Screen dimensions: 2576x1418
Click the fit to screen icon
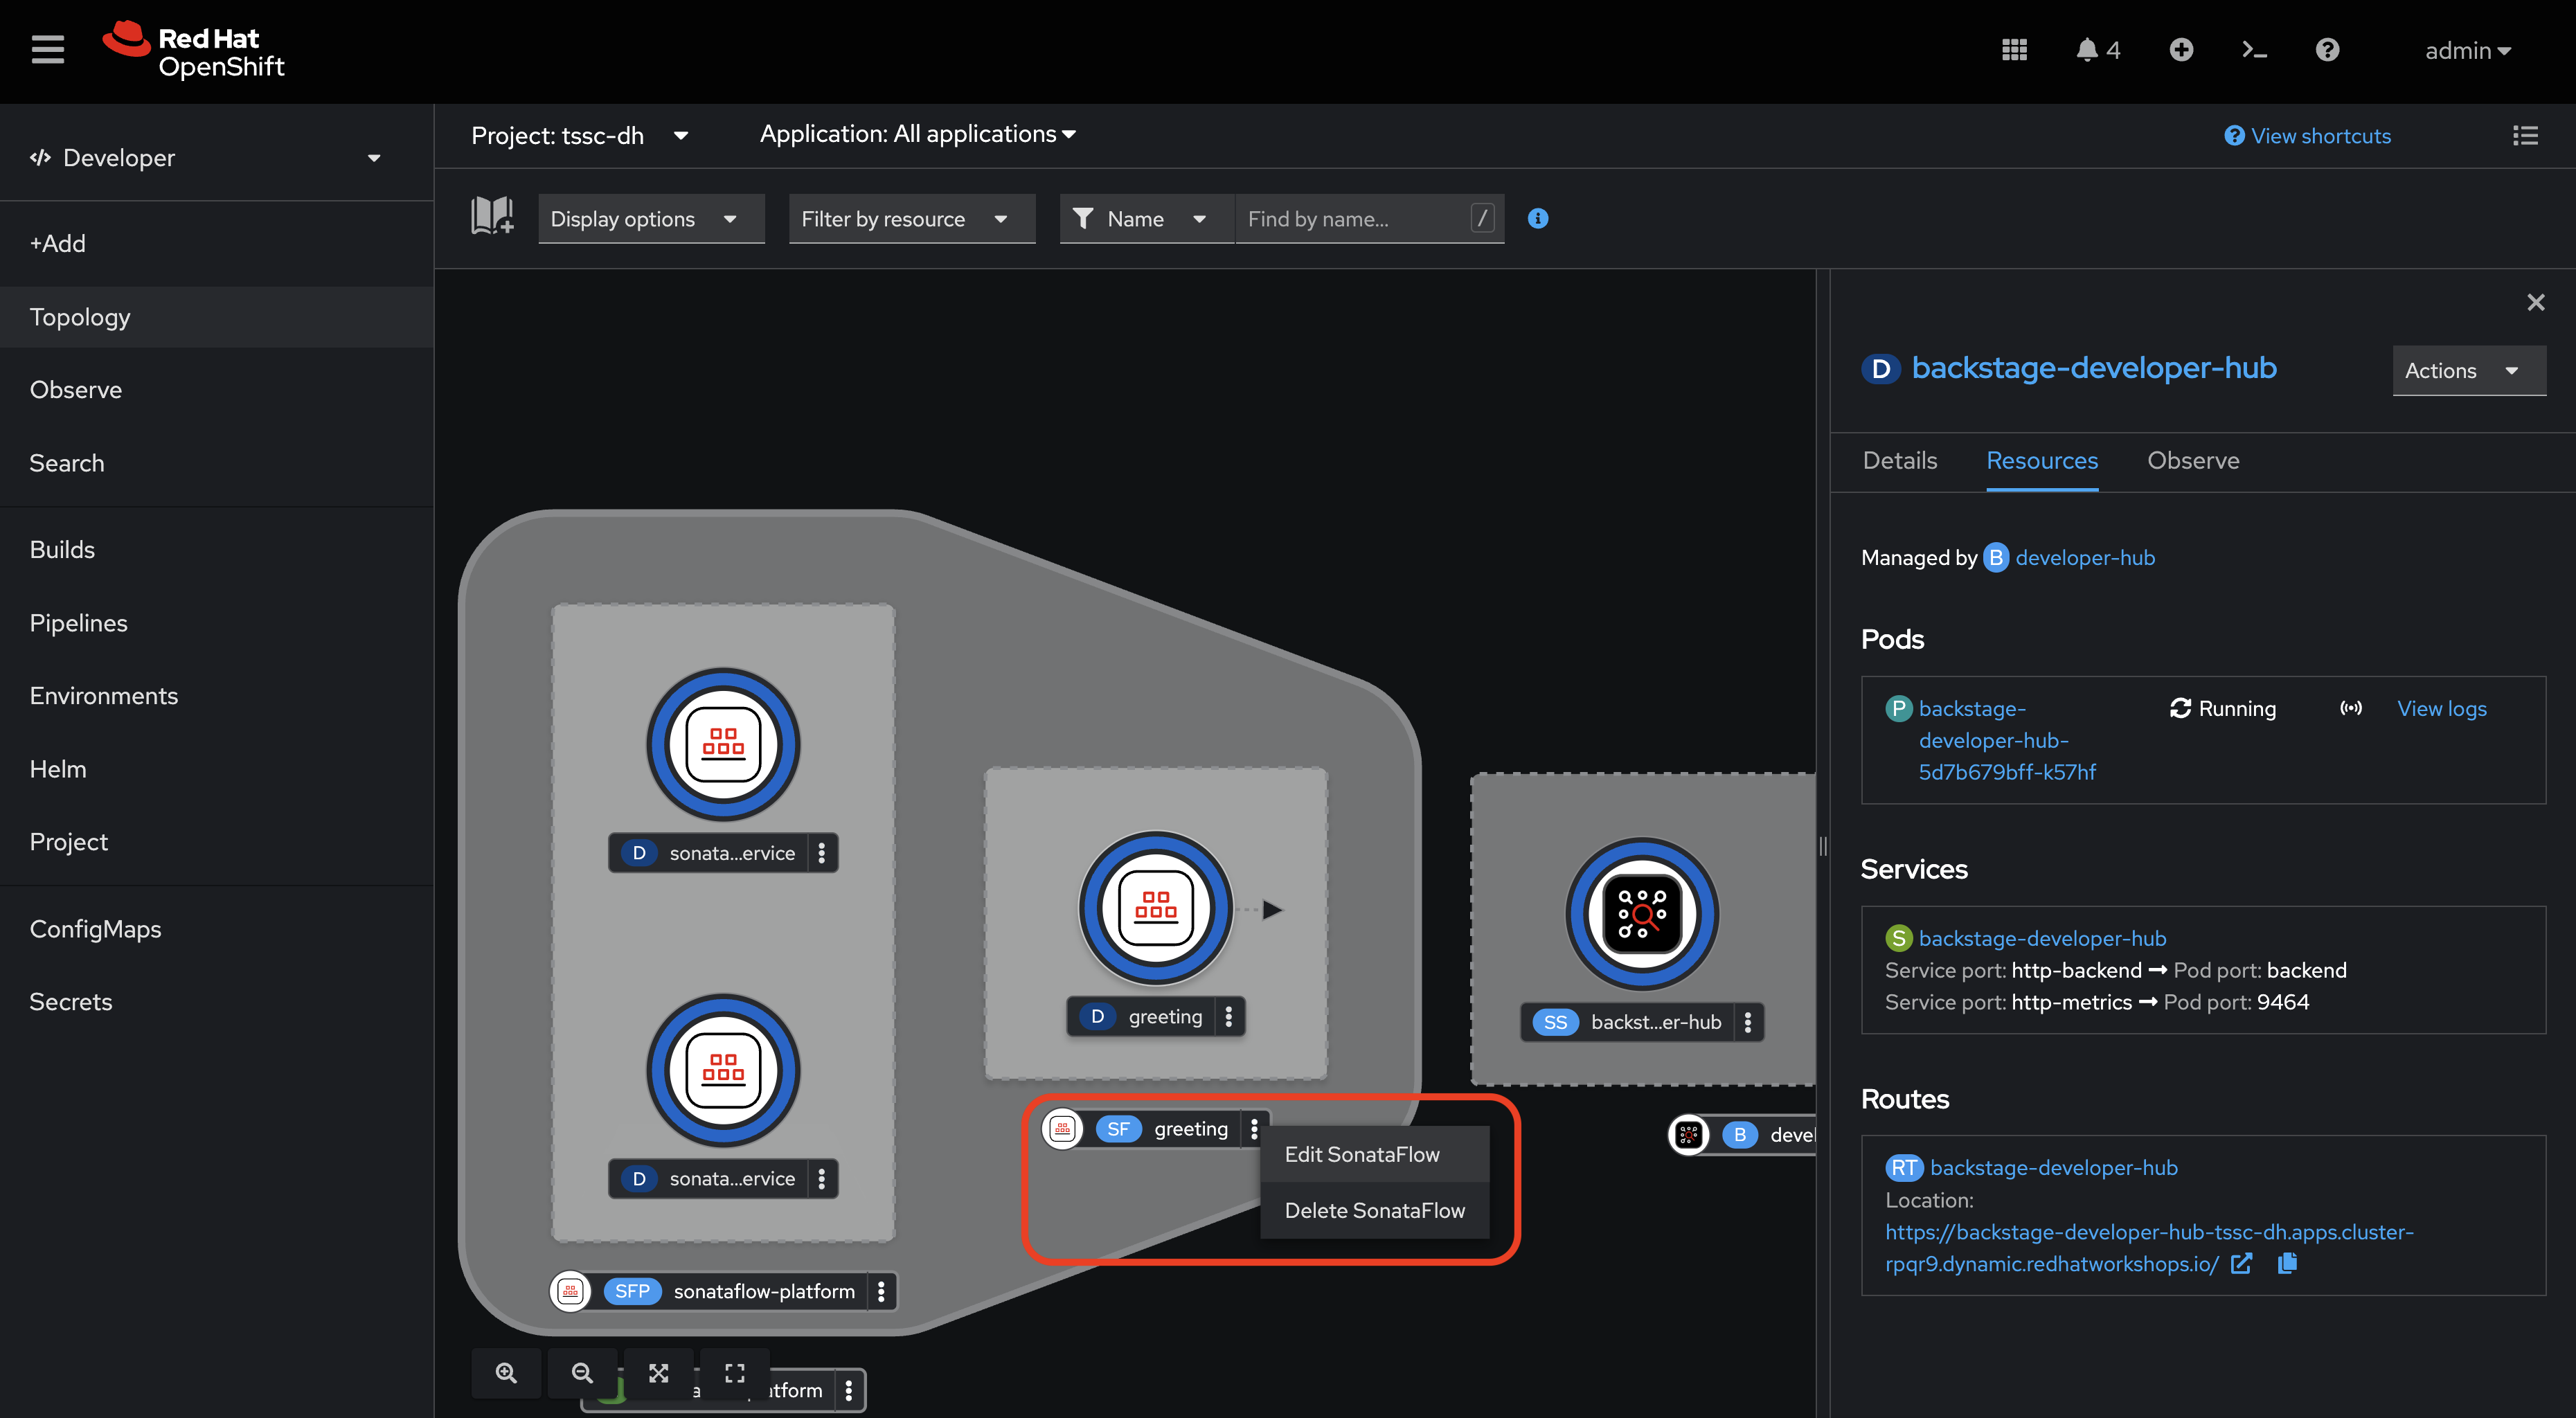[x=658, y=1373]
